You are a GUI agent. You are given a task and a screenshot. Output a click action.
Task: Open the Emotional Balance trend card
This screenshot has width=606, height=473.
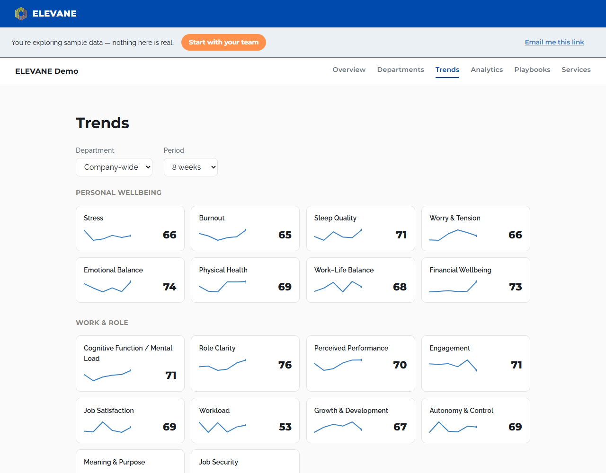pyautogui.click(x=130, y=280)
